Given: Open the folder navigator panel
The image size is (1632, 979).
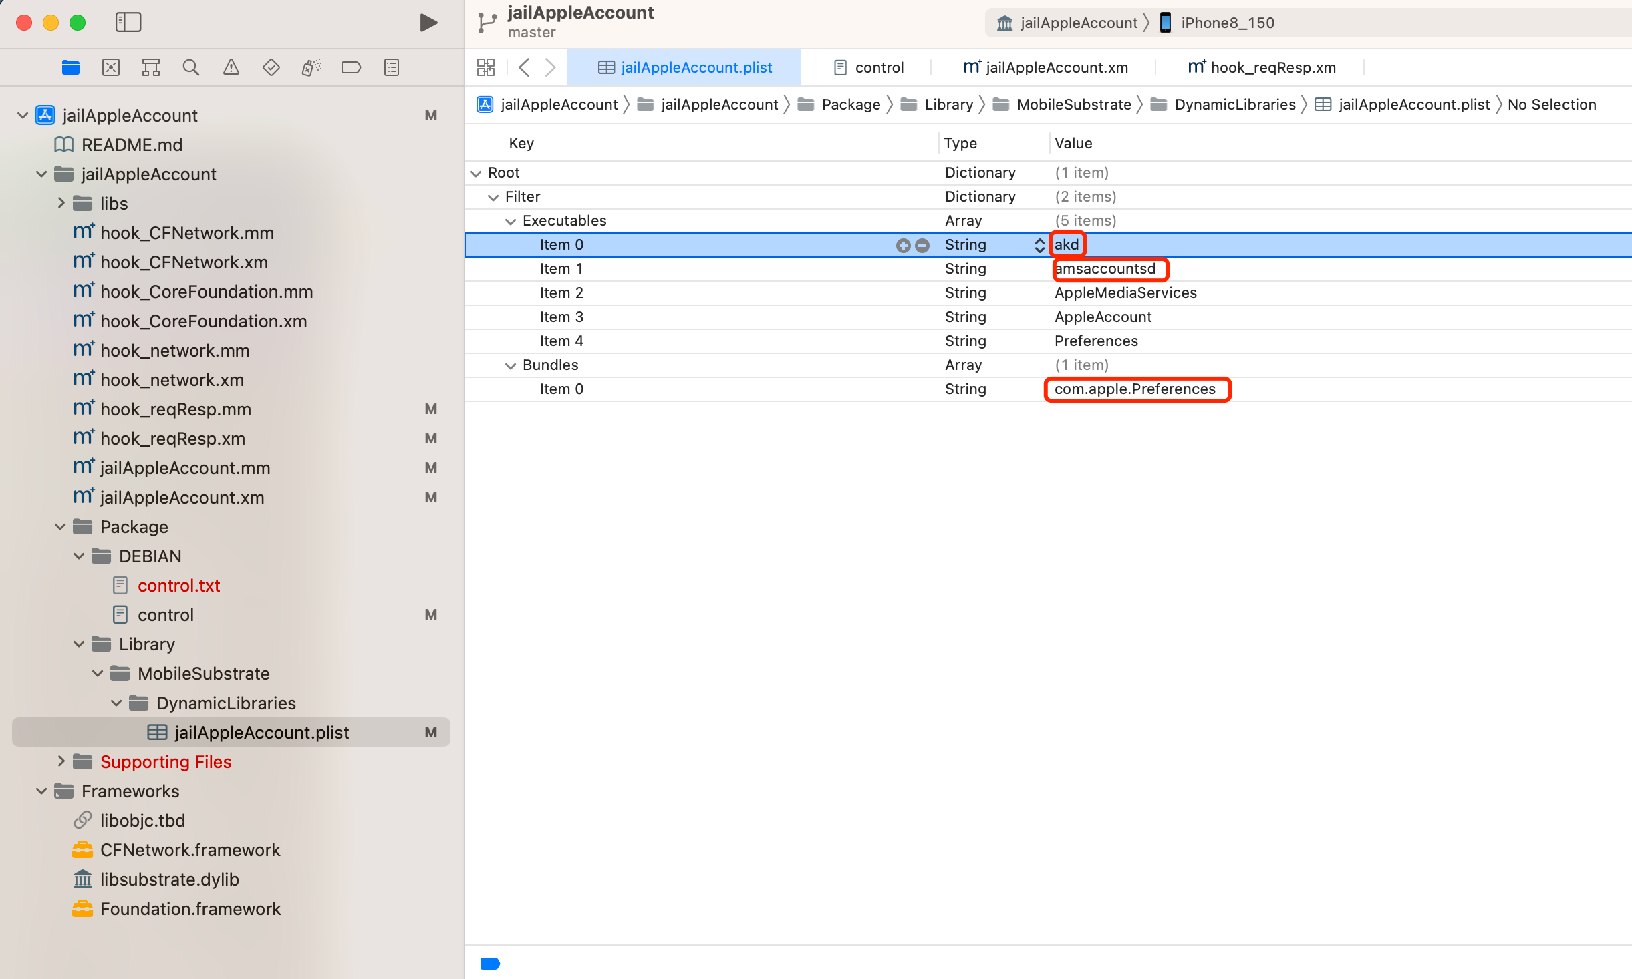Looking at the screenshot, I should [x=71, y=67].
